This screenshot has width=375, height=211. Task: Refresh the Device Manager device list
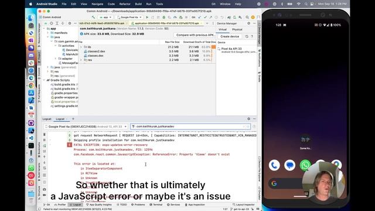[247, 36]
